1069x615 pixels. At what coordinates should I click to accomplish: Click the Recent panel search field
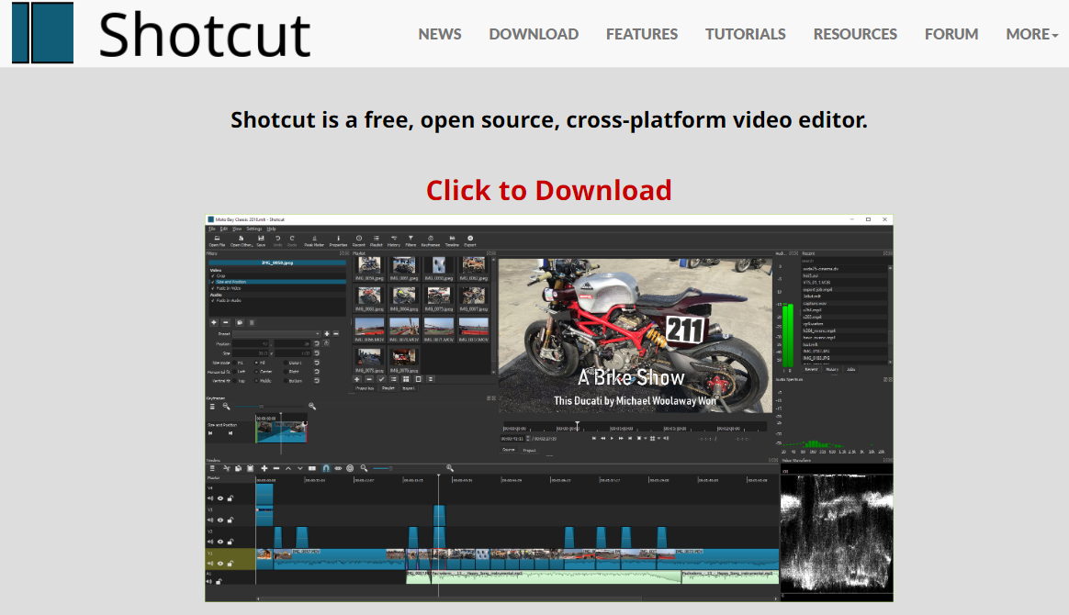click(846, 261)
